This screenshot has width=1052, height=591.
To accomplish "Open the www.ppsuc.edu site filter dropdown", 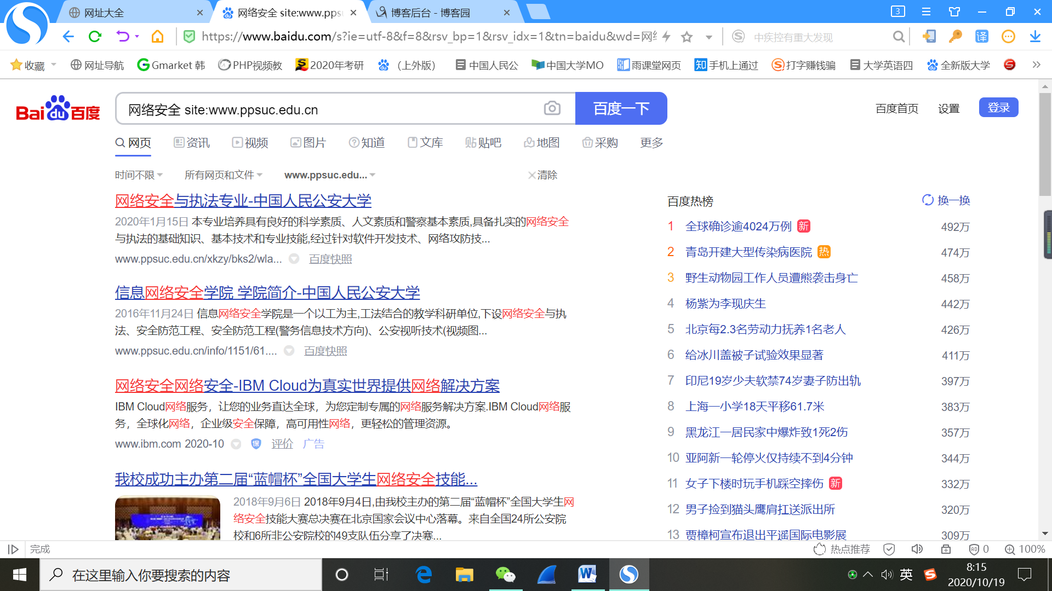I will [x=329, y=175].
